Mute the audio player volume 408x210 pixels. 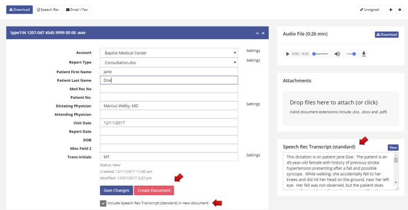(x=337, y=54)
